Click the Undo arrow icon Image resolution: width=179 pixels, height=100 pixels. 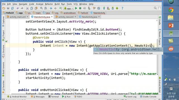click(18, 8)
